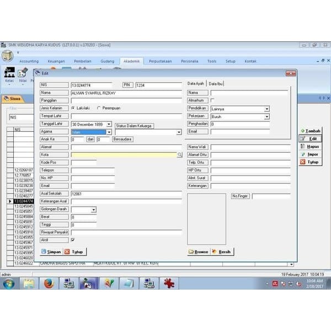Screen dimensions: 331x331
Task: Open the Kelas ribbon icon
Action: click(x=9, y=76)
